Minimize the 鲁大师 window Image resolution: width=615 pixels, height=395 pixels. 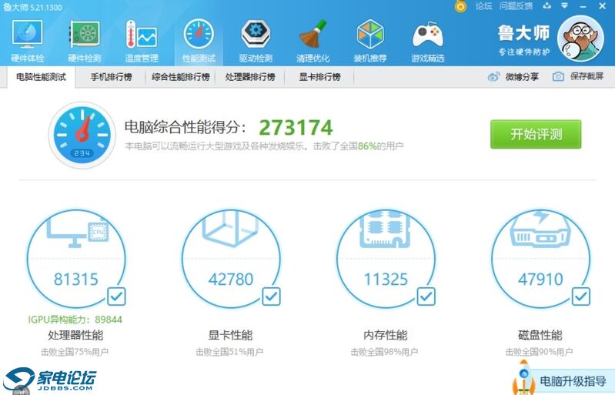tap(583, 6)
